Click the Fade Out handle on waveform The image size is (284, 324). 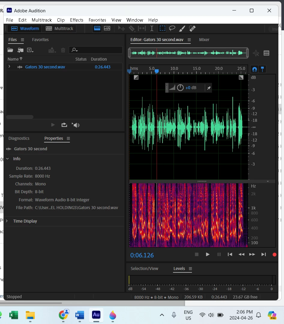point(241,77)
